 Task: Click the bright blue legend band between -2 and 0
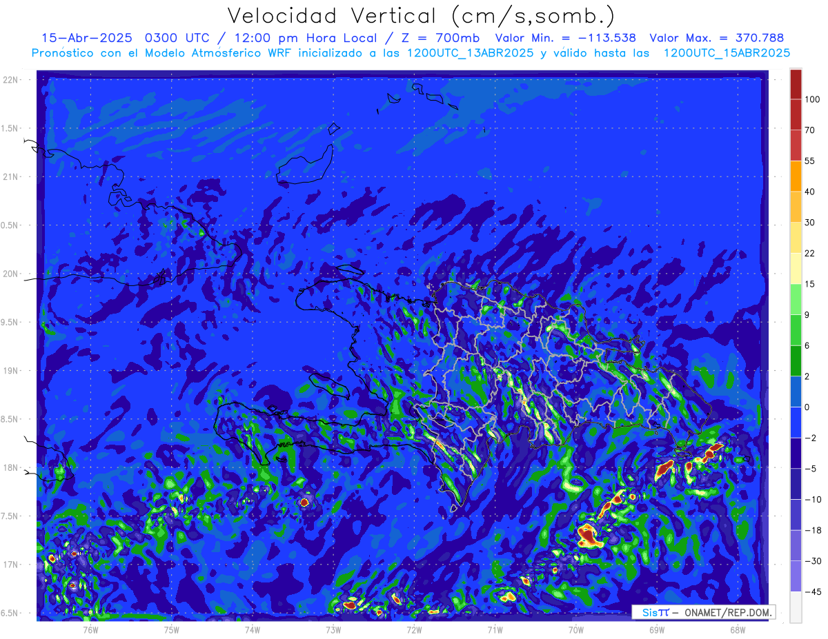tap(796, 423)
